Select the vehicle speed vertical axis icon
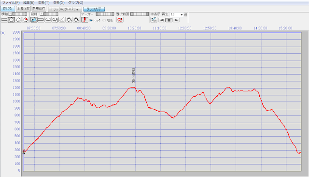The image size is (309, 177). coord(48,20)
